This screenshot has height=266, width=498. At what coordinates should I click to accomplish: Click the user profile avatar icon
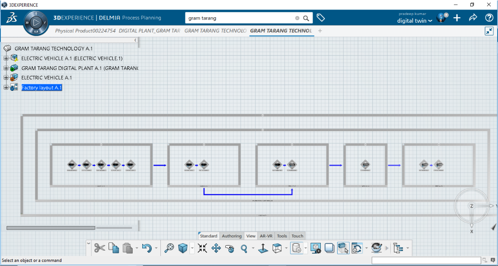coord(442,18)
